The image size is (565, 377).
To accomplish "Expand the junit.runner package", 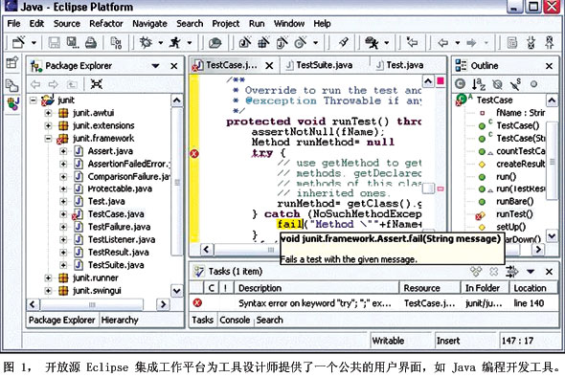I will coord(48,278).
